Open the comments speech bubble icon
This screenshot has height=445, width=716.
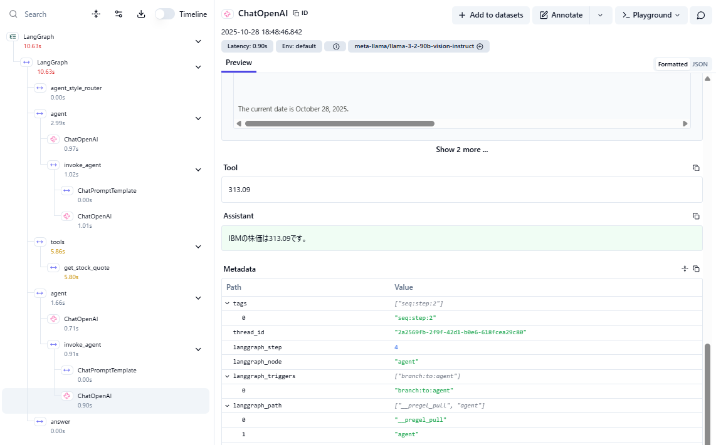click(701, 15)
